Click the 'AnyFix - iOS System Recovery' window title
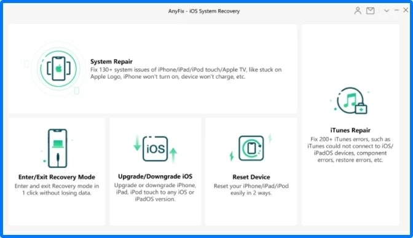This screenshot has height=238, width=413. point(204,11)
